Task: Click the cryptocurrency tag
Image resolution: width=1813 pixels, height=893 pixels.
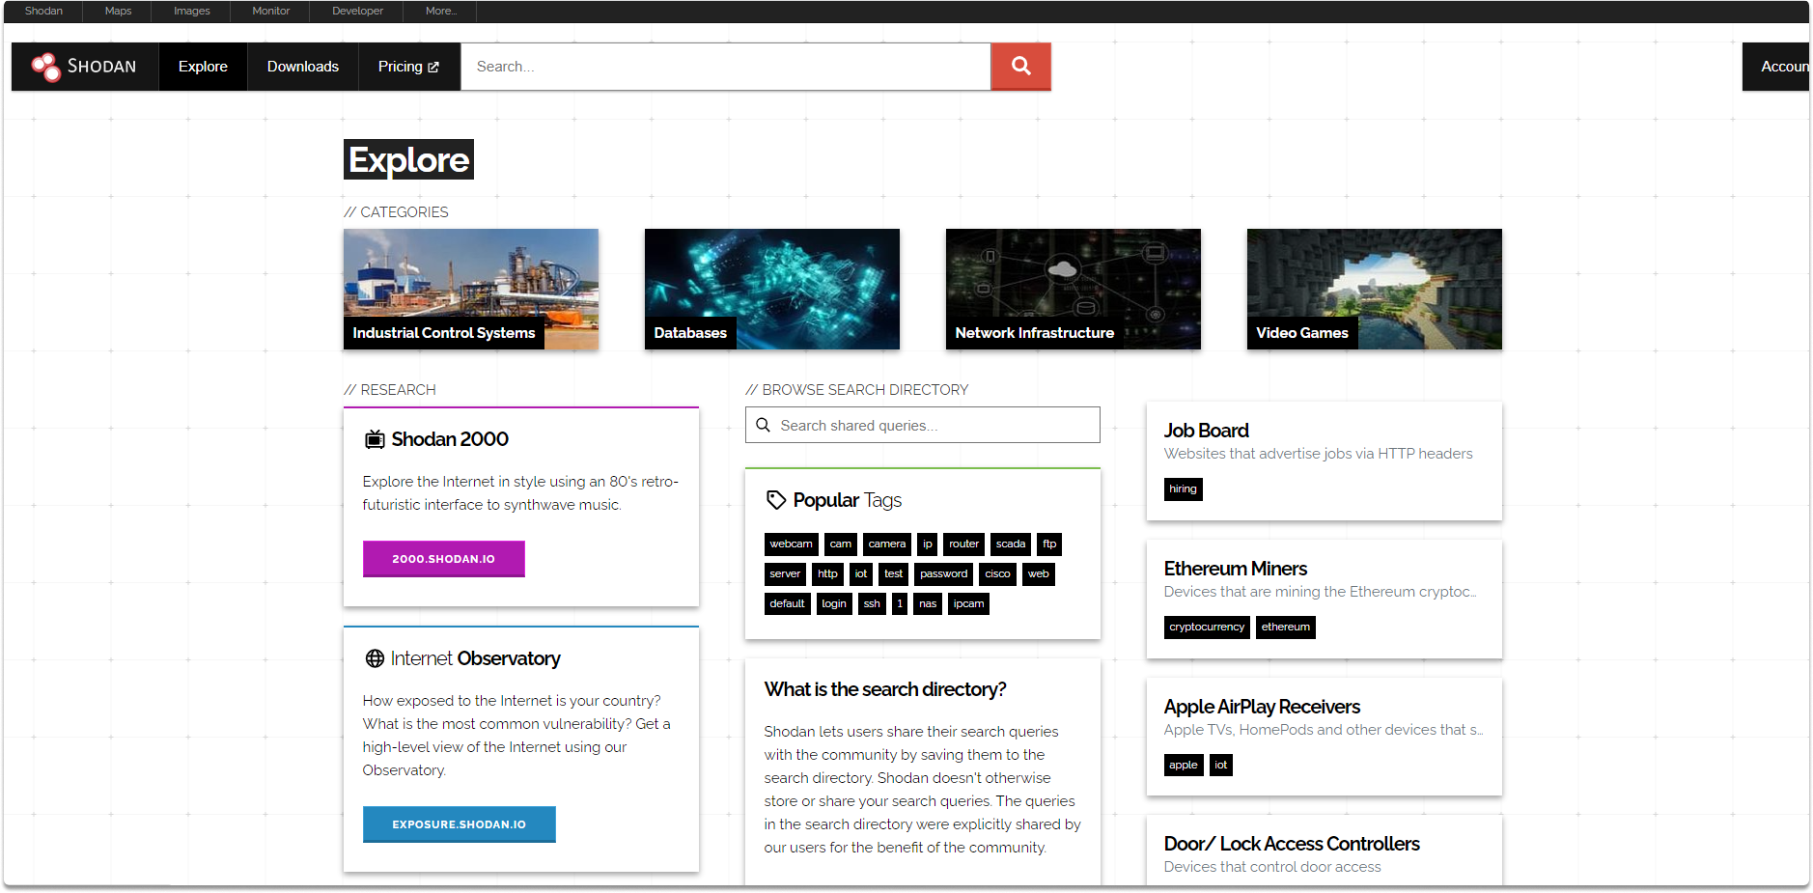Action: point(1207,628)
